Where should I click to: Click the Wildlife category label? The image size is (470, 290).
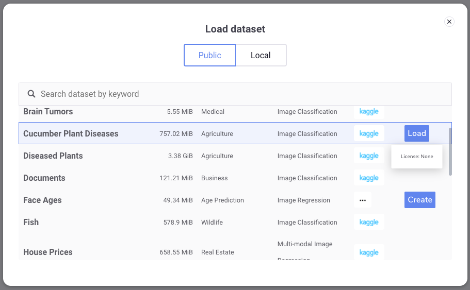click(212, 223)
